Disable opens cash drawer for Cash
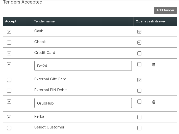The height and width of the screenshot is (134, 179). coord(139,32)
